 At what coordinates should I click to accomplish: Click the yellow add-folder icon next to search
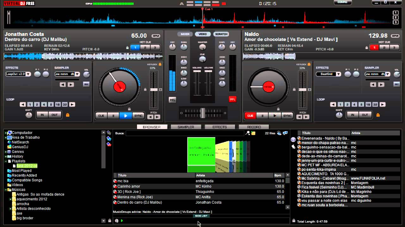[x=253, y=133]
